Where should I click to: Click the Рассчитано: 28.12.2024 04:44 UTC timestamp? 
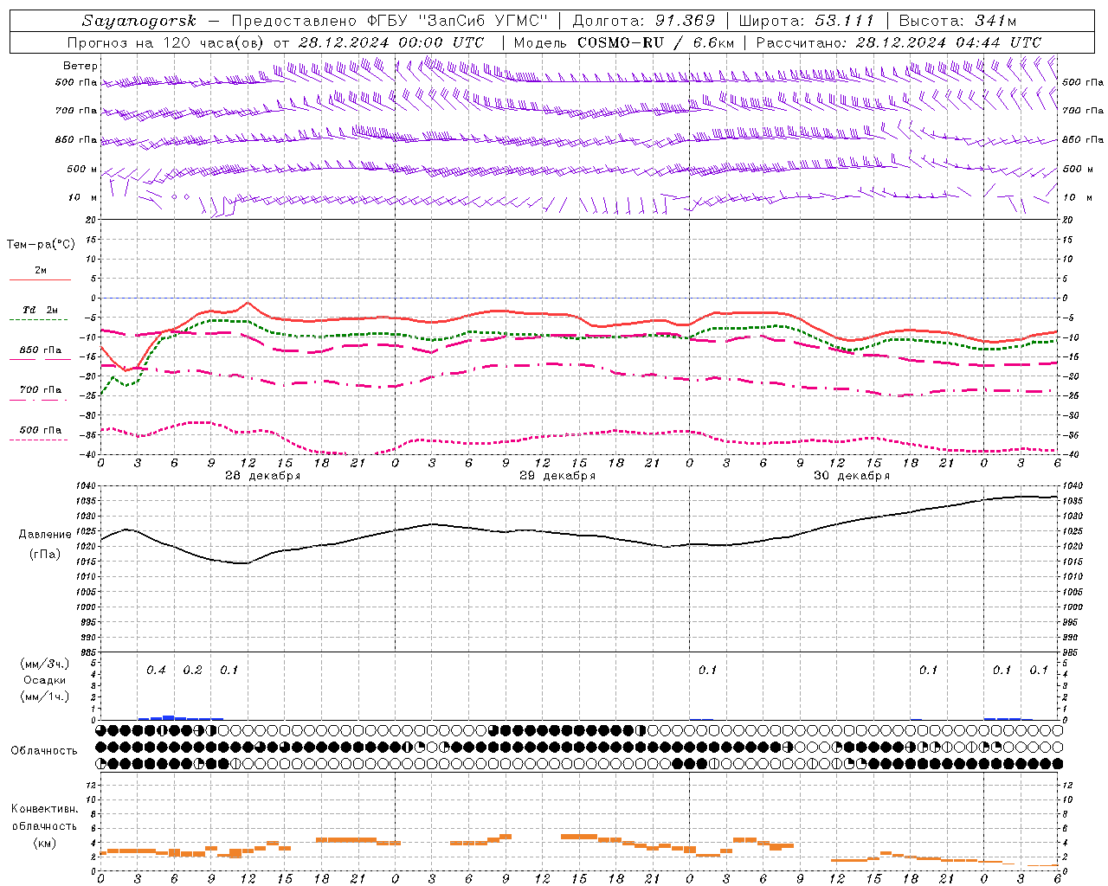899,42
